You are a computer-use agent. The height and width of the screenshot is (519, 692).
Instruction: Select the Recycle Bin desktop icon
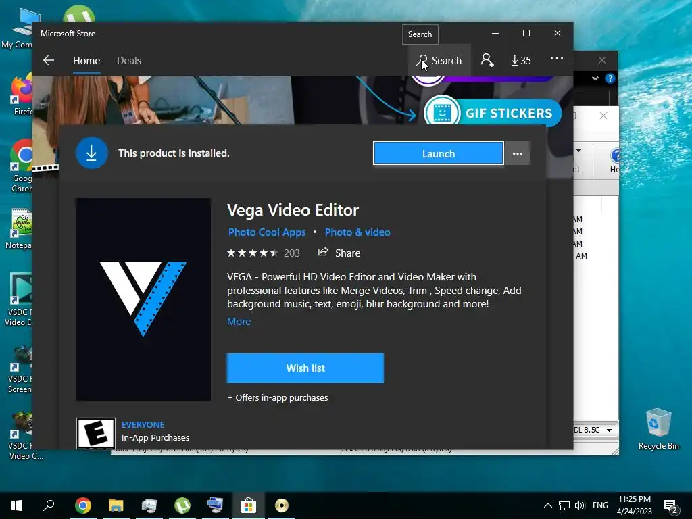[658, 429]
